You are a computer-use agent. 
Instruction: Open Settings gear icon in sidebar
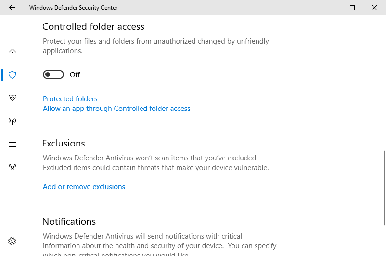(x=13, y=241)
